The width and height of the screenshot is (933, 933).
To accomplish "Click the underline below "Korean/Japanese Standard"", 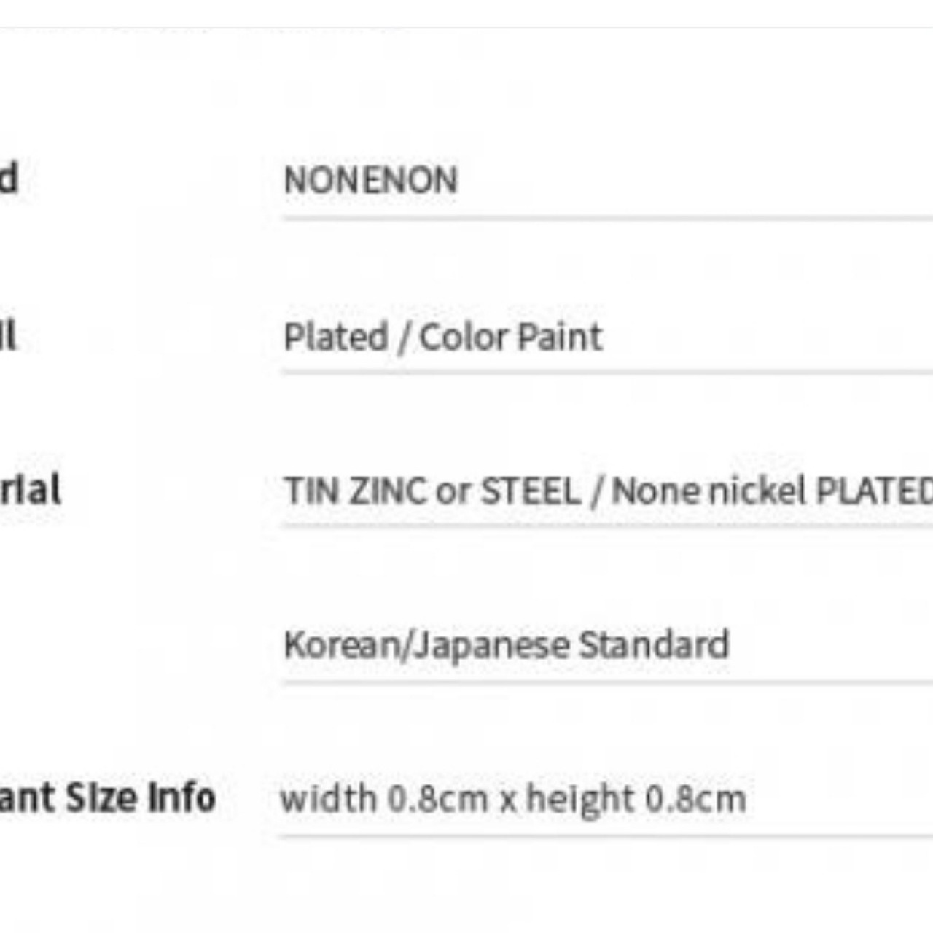I will point(606,683).
